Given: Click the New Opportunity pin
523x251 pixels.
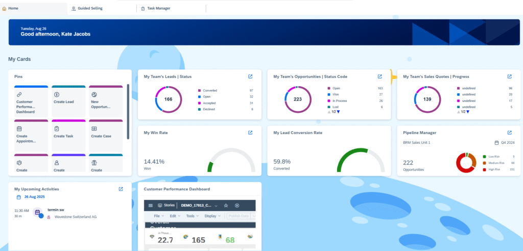Looking at the screenshot, I should 106,101.
